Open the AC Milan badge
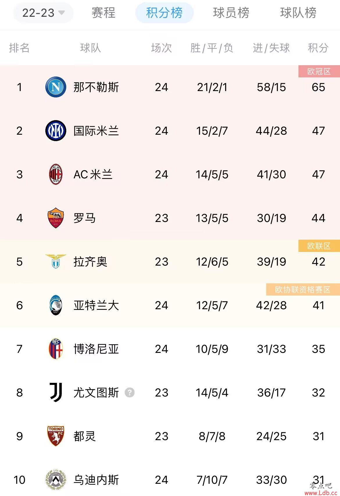340x496 pixels. point(56,174)
